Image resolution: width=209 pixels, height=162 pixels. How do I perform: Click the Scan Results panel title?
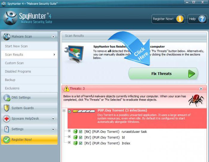pos(74,36)
